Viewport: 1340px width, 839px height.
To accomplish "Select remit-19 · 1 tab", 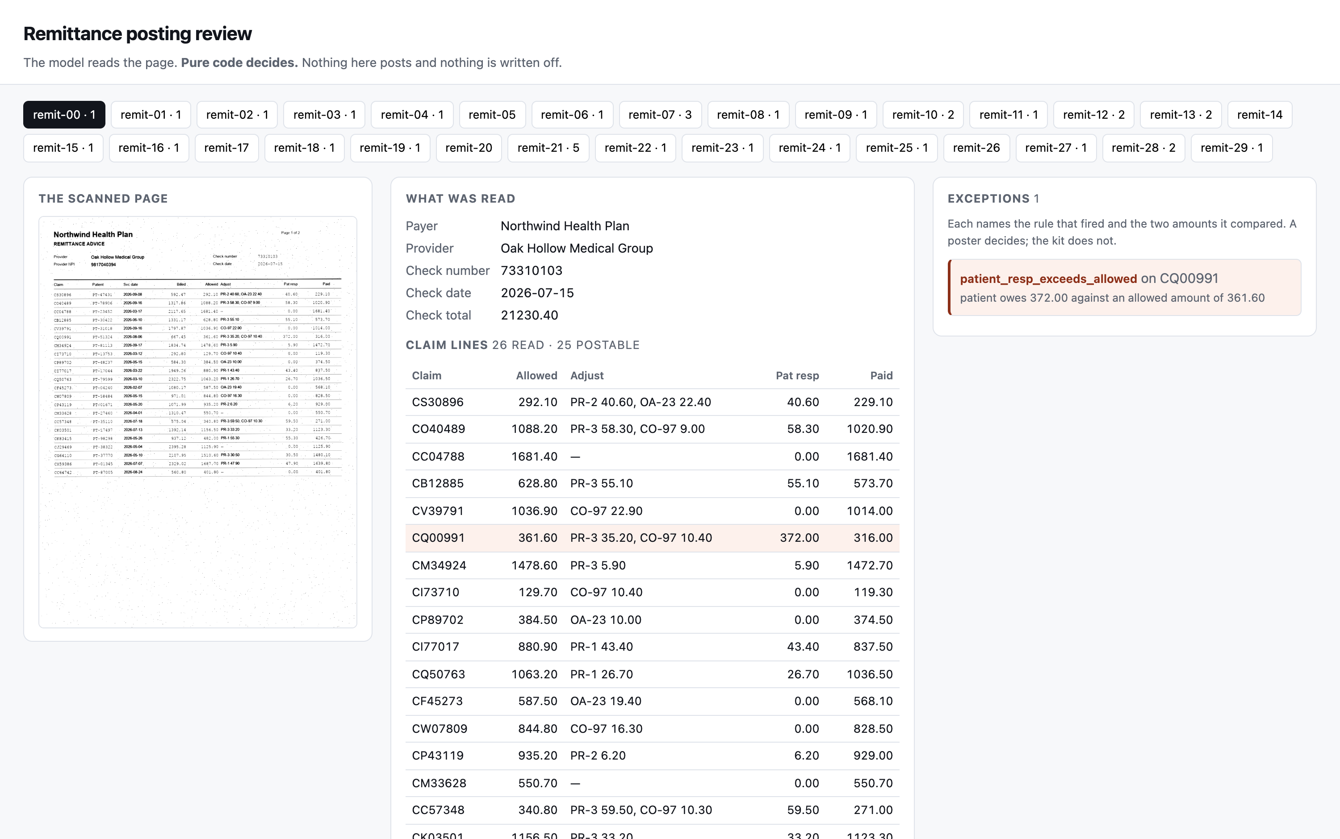I will (390, 148).
